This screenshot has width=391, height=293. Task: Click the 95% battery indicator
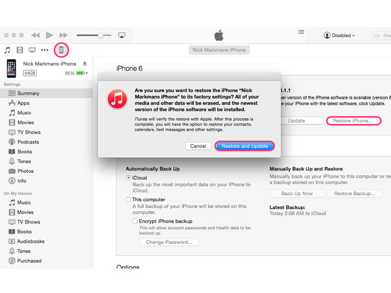pyautogui.click(x=76, y=73)
